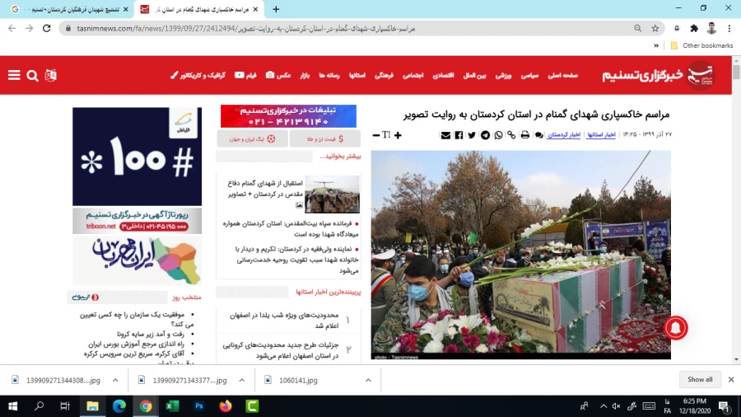Open chevron menu for 139909271343377 download
The image size is (741, 417).
click(x=242, y=380)
